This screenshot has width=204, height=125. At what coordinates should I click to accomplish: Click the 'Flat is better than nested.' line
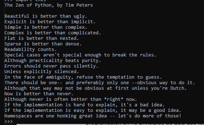(x=41, y=38)
